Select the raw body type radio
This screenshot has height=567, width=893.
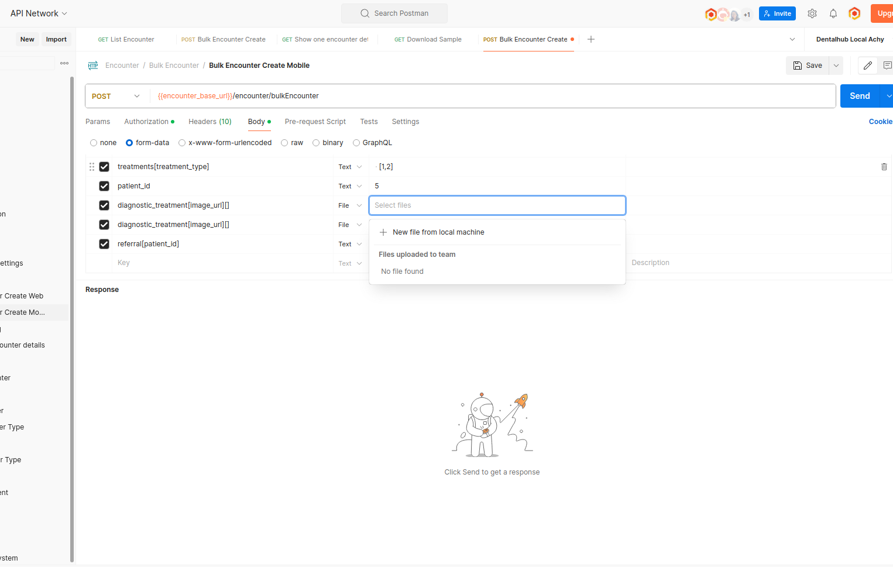click(285, 143)
